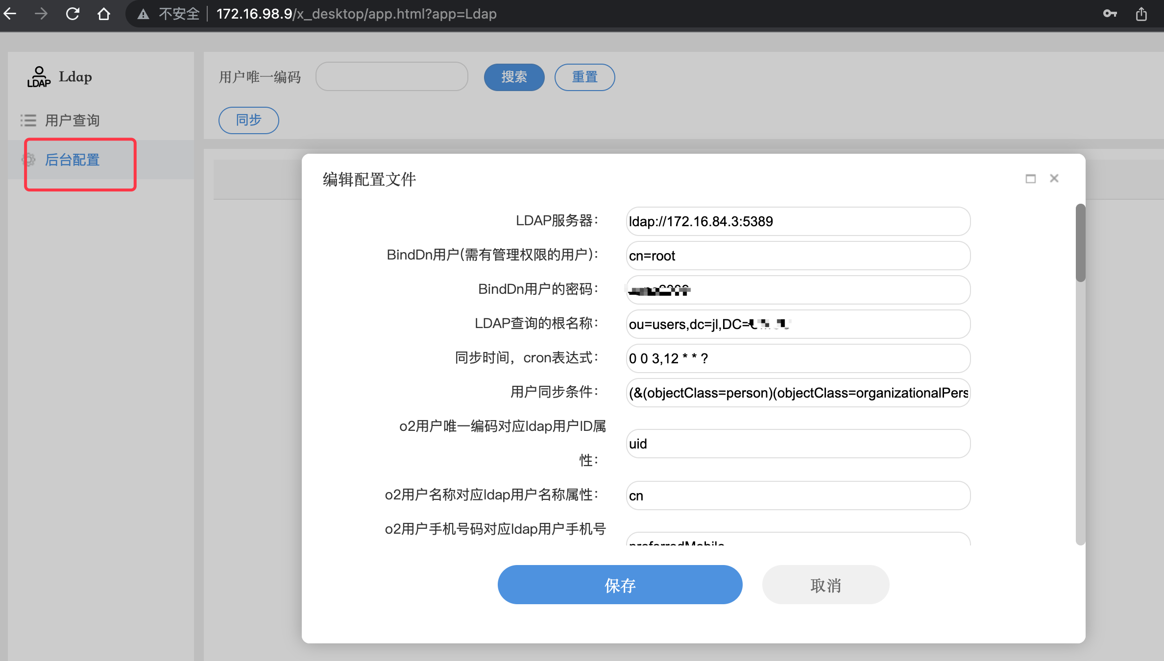Click the 保存 button
This screenshot has height=661, width=1164.
tap(620, 585)
